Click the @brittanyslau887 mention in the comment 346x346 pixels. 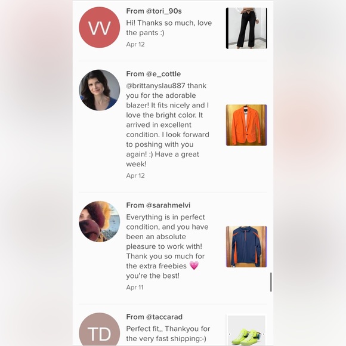[156, 86]
